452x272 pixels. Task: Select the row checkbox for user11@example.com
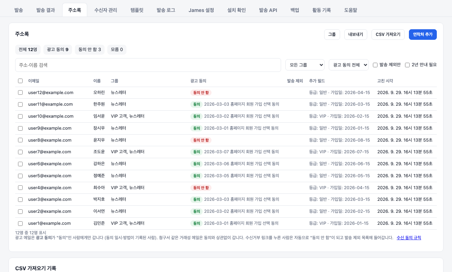[x=20, y=104]
